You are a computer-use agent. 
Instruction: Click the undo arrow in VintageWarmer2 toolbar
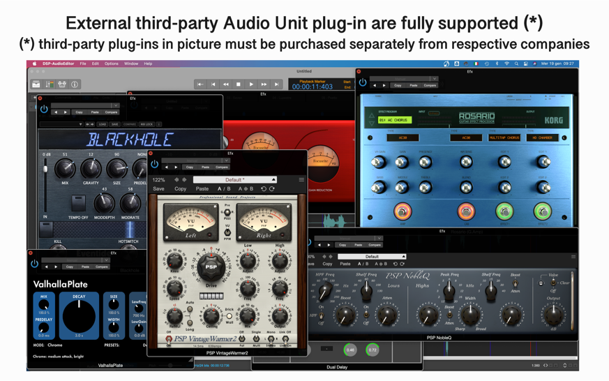click(263, 189)
